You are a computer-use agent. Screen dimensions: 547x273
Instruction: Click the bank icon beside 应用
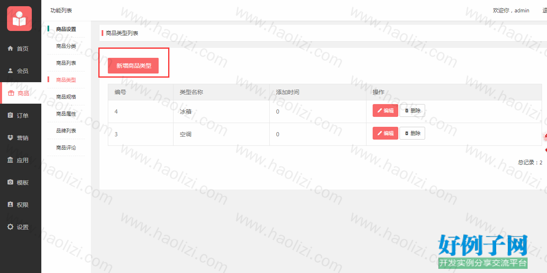click(10, 160)
